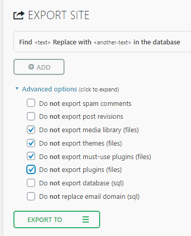Uncheck Do not export plugins (files)
Image resolution: width=191 pixels, height=236 pixels.
(x=31, y=169)
